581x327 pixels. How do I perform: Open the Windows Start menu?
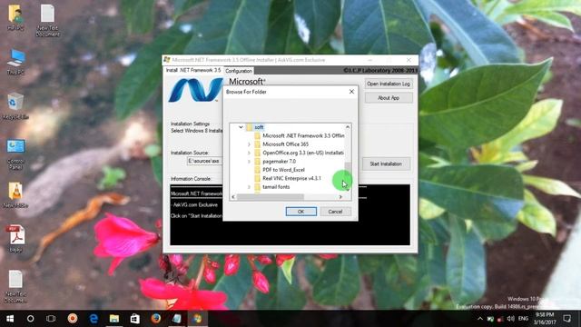tap(10, 319)
